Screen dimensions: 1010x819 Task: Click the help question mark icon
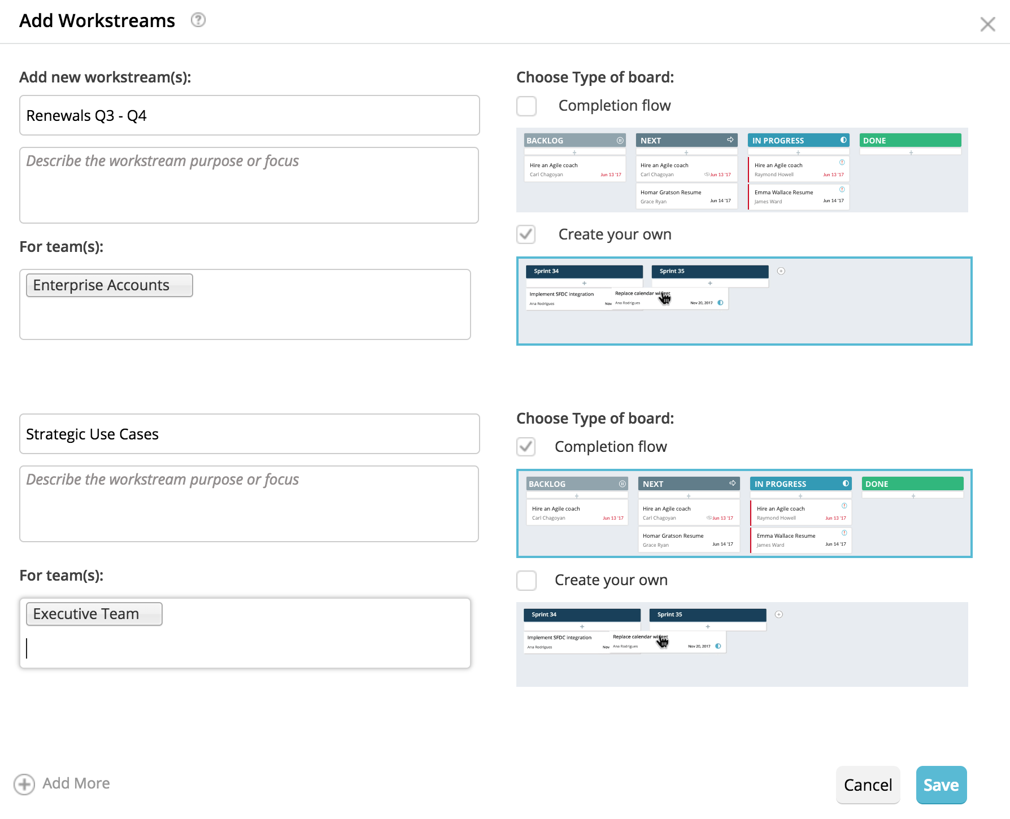pos(198,20)
